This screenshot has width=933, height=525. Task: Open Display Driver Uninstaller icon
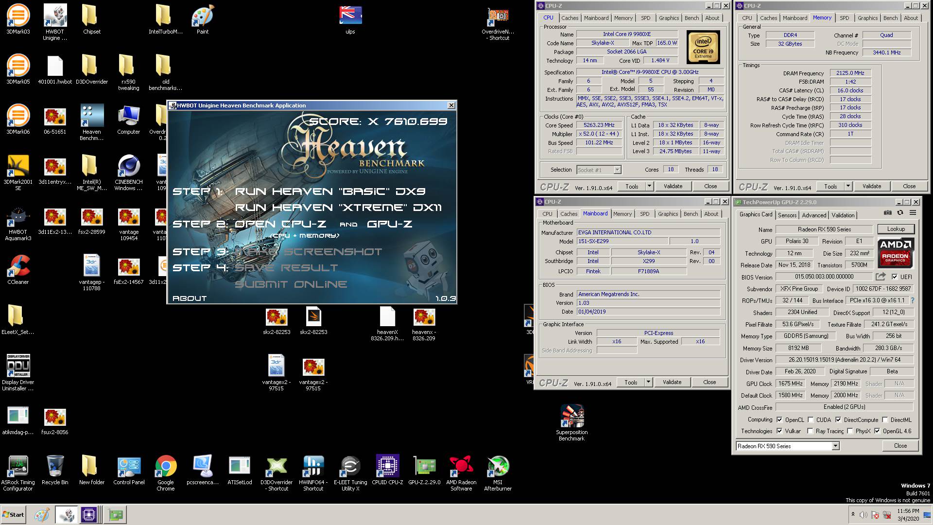[x=18, y=372]
